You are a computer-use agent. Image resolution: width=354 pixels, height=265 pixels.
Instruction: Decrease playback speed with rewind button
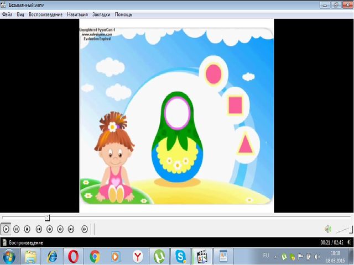pyautogui.click(x=49, y=229)
